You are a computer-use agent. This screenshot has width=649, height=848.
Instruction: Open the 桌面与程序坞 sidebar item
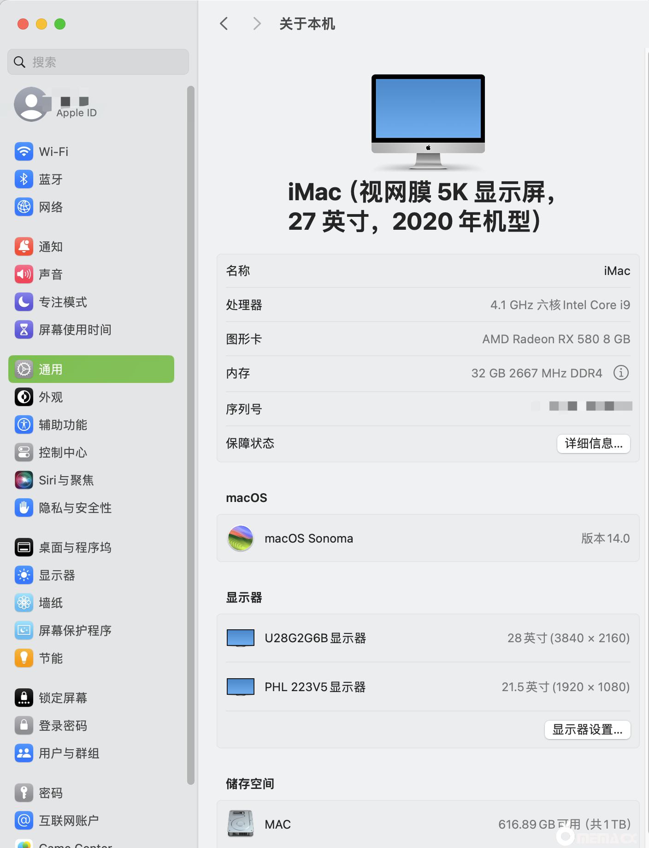(75, 547)
